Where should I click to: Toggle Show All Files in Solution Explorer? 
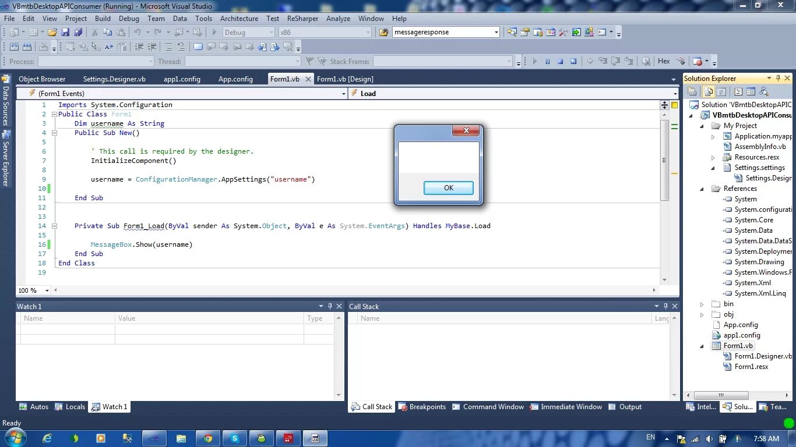coord(708,91)
